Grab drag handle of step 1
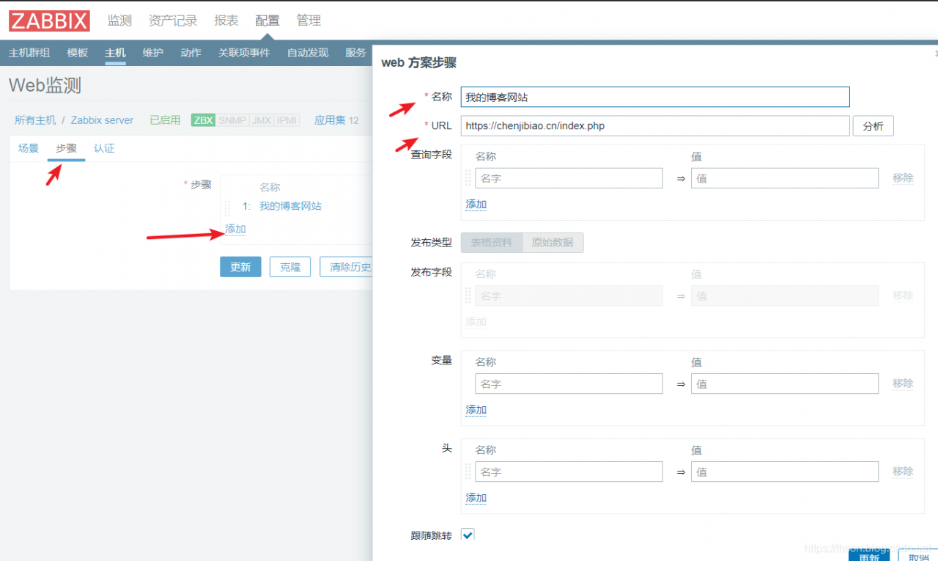 coord(227,207)
